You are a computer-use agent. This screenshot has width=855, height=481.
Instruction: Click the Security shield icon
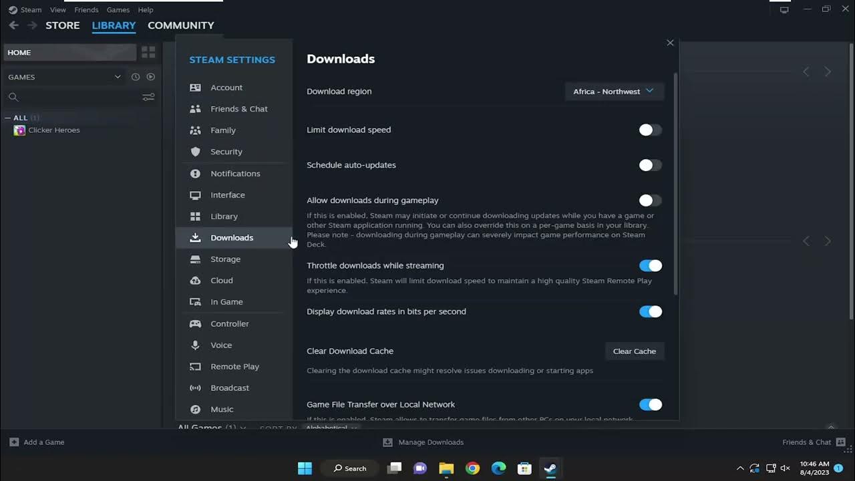coord(195,152)
